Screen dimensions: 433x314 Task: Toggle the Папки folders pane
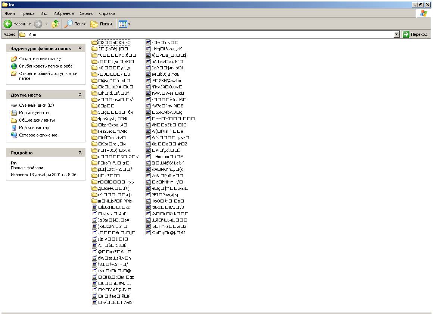pyautogui.click(x=101, y=24)
